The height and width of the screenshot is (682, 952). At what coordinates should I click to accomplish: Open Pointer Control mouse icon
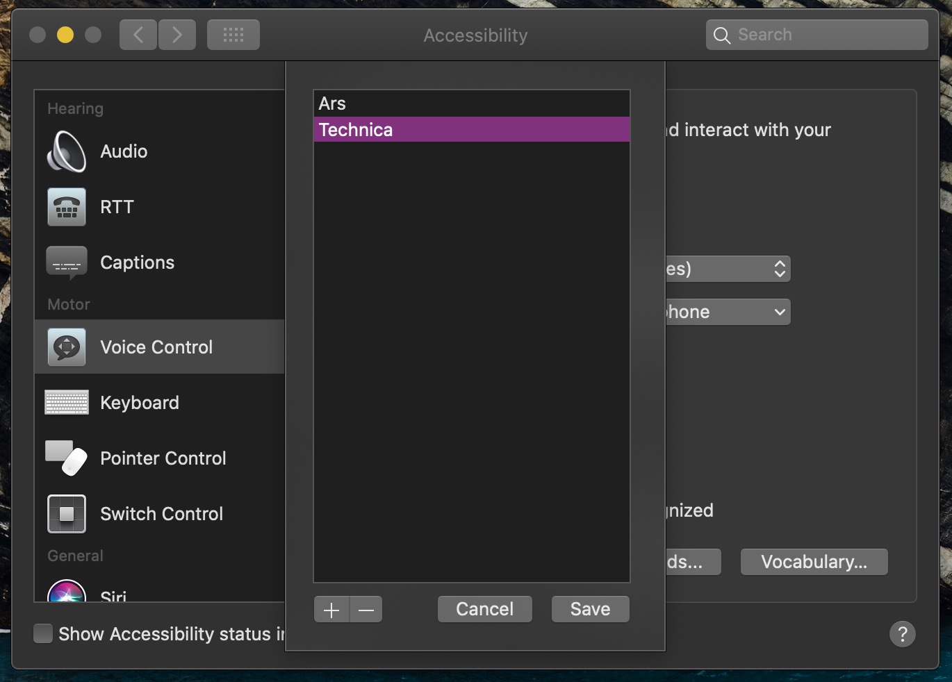[x=67, y=458]
